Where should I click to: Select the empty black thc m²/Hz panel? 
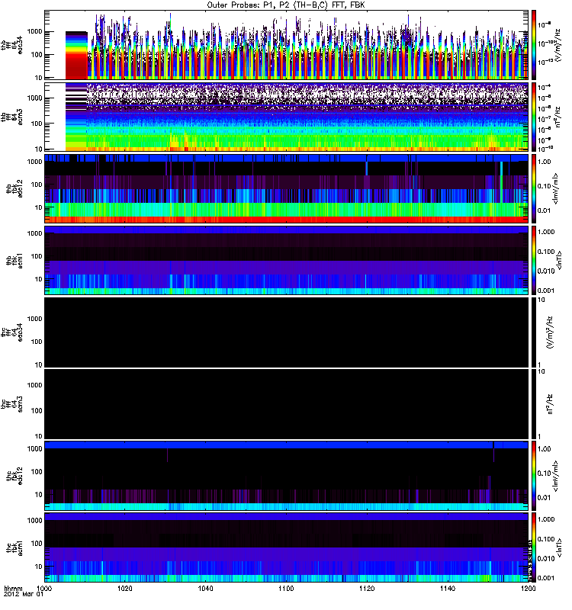tap(286, 404)
